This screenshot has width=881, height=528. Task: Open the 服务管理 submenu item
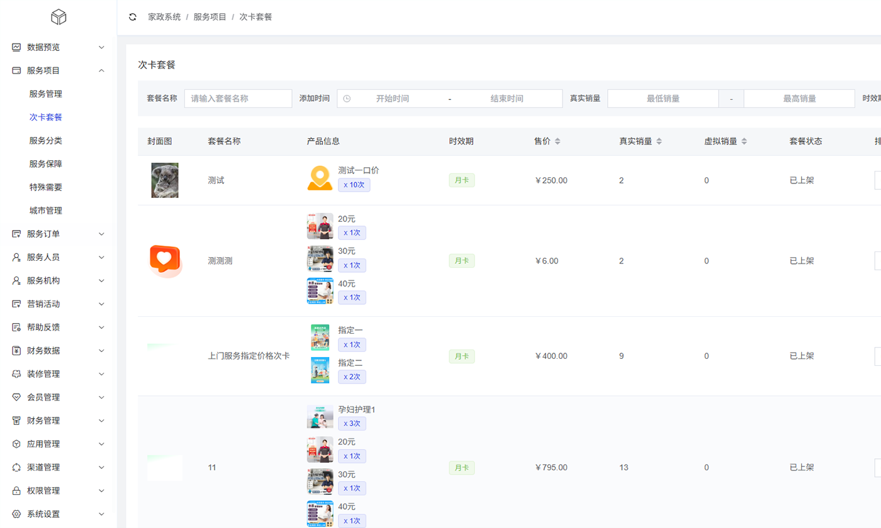[x=45, y=94]
